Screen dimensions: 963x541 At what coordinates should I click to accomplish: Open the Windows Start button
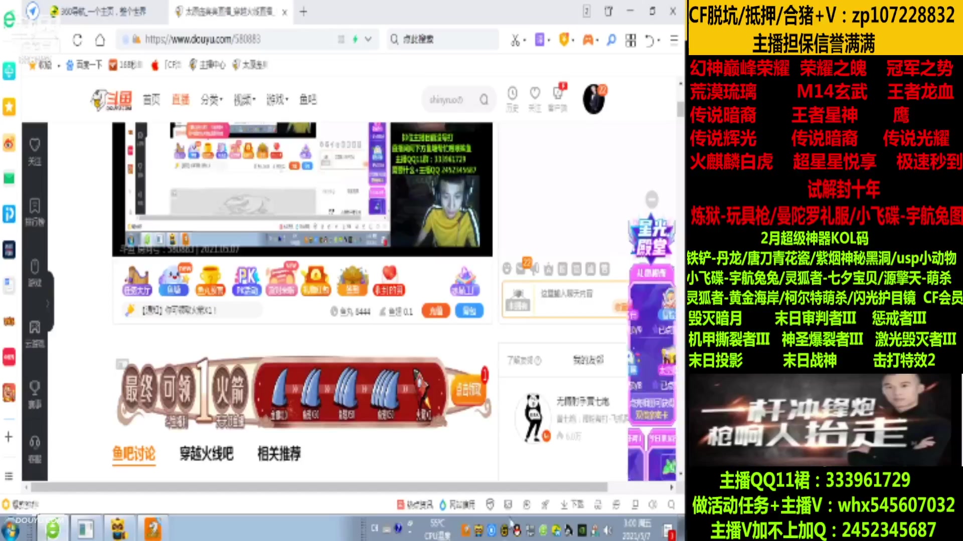point(11,530)
